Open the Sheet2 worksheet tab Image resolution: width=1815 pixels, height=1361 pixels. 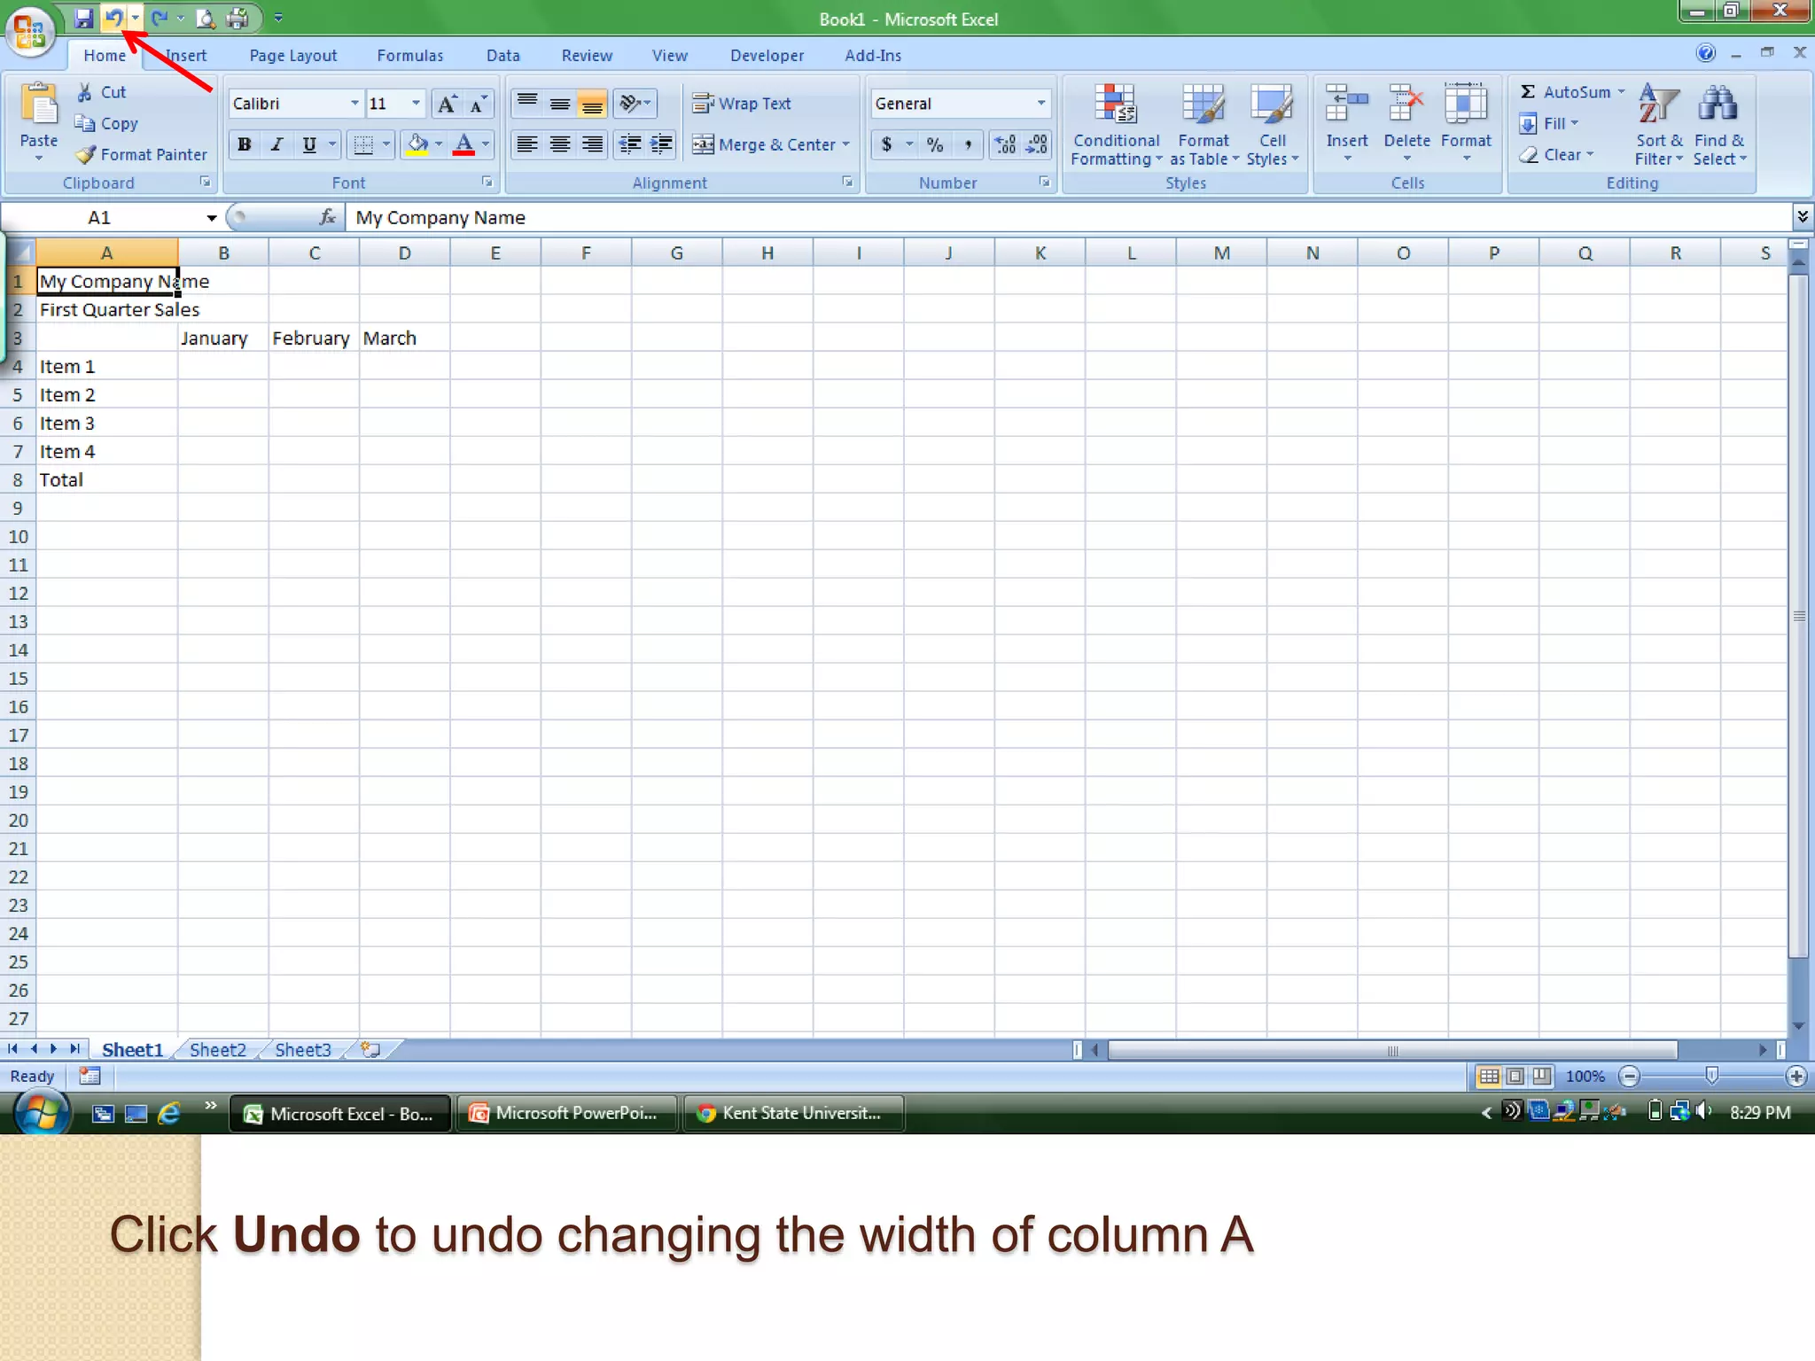tap(218, 1050)
